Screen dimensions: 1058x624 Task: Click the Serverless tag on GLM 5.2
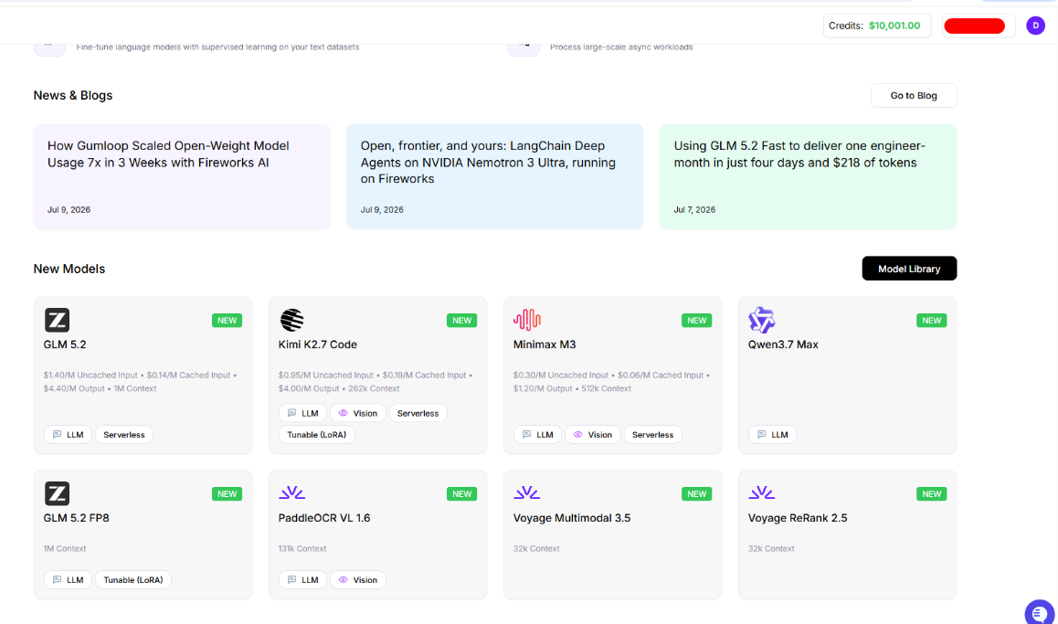click(124, 435)
